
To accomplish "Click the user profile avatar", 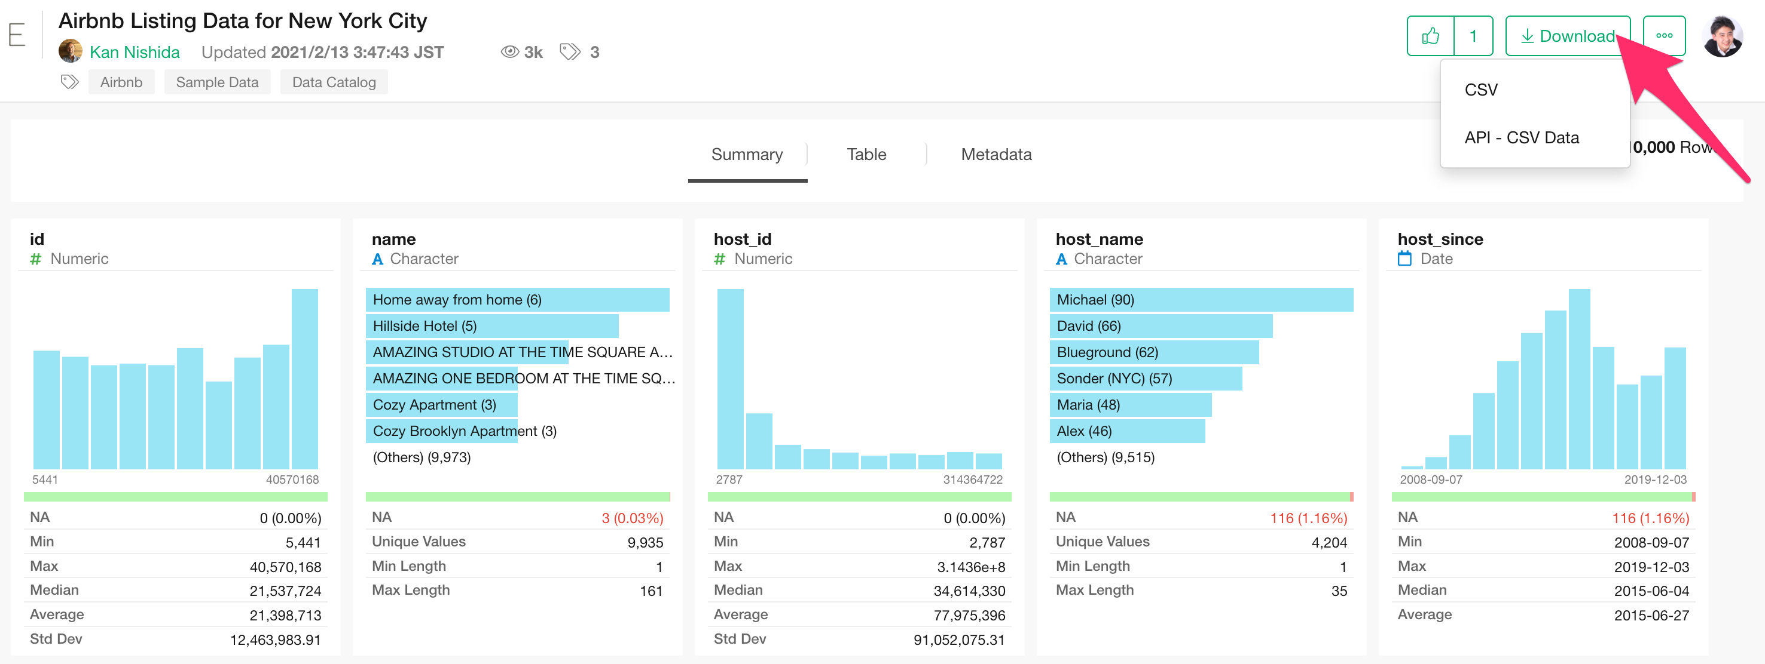I will tap(1723, 36).
